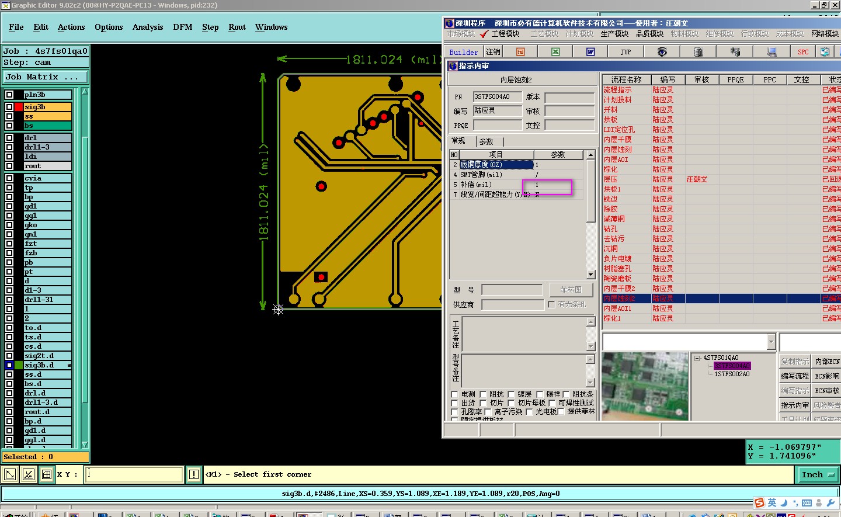Toggle visibility box for layer pln3b
The image size is (841, 517).
[x=9, y=95]
